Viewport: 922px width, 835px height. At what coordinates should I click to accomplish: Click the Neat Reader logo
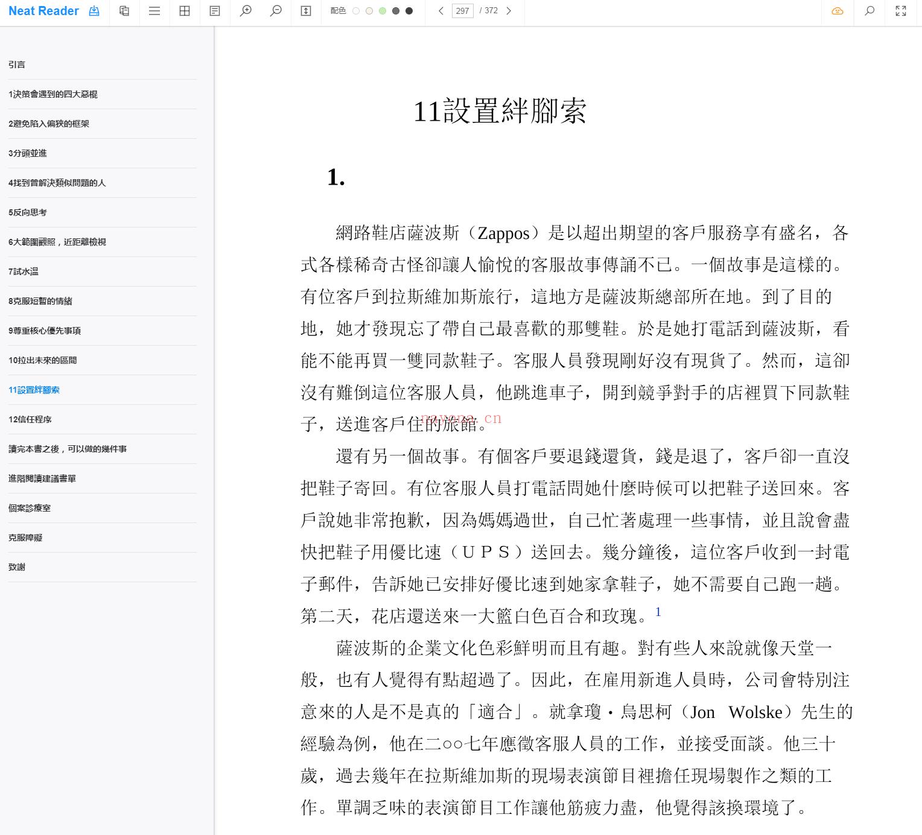click(43, 11)
